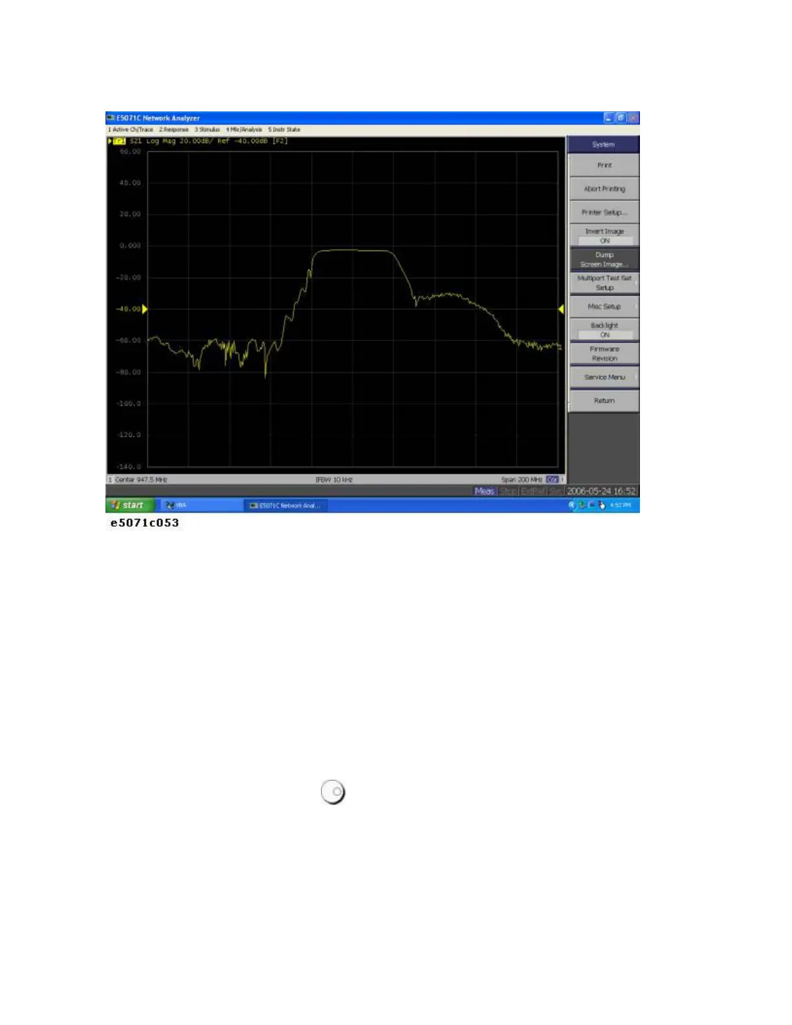Click the Firmware Revision softkey

tap(604, 353)
